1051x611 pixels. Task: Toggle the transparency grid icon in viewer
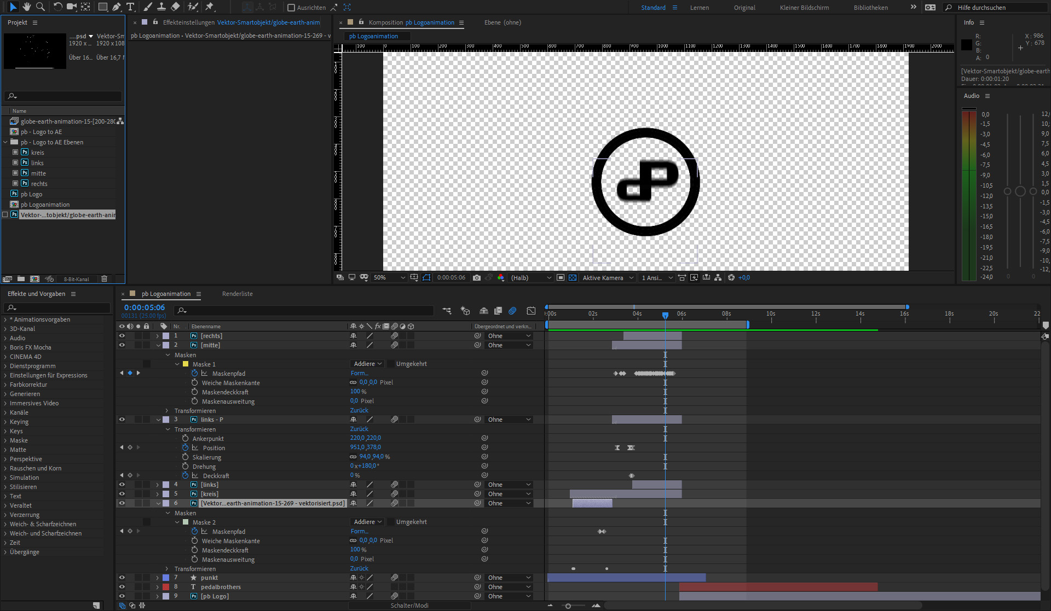(573, 278)
